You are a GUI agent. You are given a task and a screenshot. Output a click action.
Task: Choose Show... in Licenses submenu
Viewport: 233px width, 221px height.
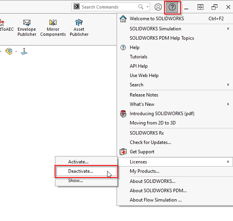[x=86, y=181]
